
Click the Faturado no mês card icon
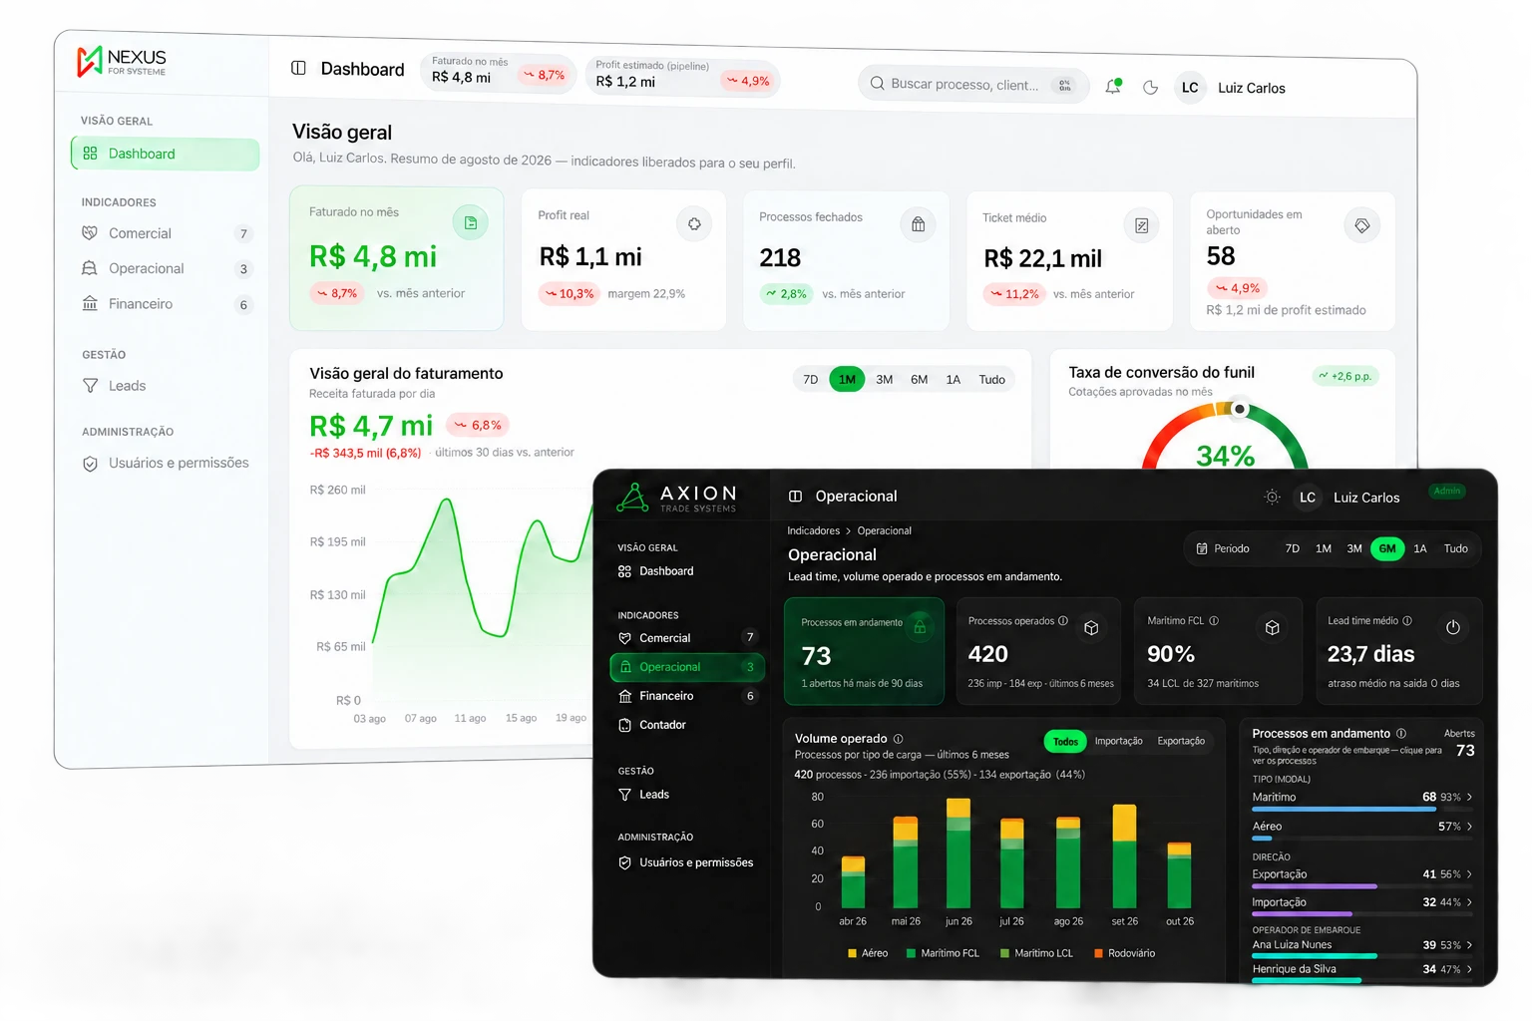click(471, 222)
